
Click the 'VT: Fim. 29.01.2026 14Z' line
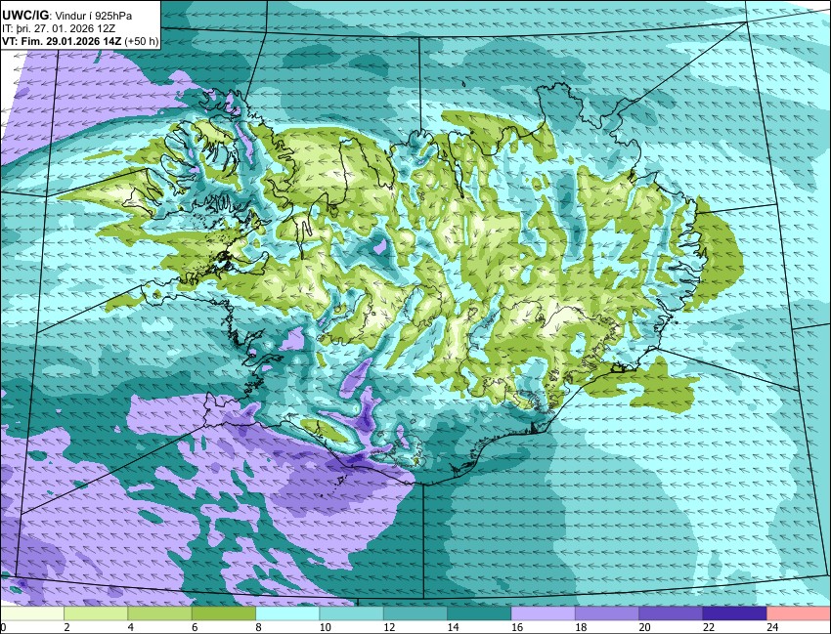62,41
